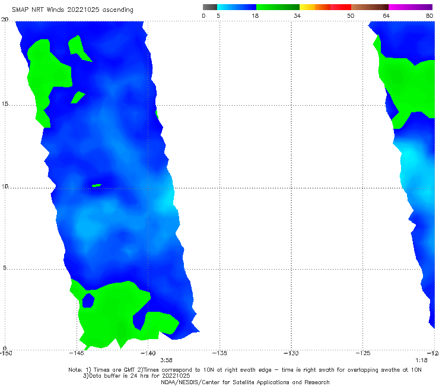Click the NOAA/NESDIS credit line

coord(245,382)
